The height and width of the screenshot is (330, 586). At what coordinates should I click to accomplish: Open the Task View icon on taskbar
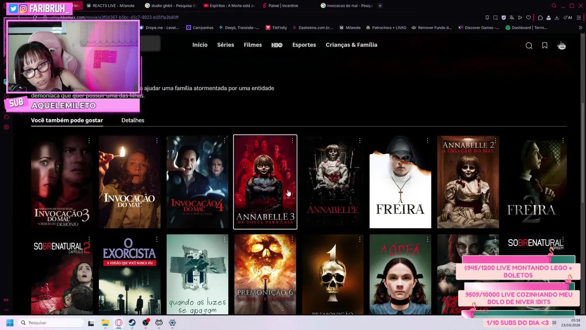click(x=91, y=323)
